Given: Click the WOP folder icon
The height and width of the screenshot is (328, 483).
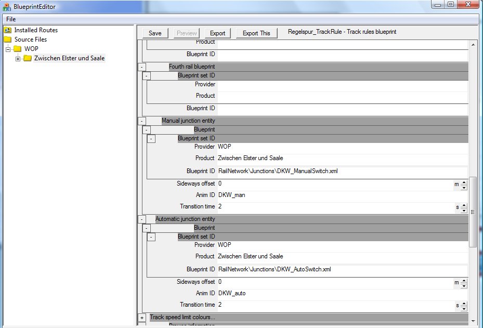Looking at the screenshot, I should (18, 49).
